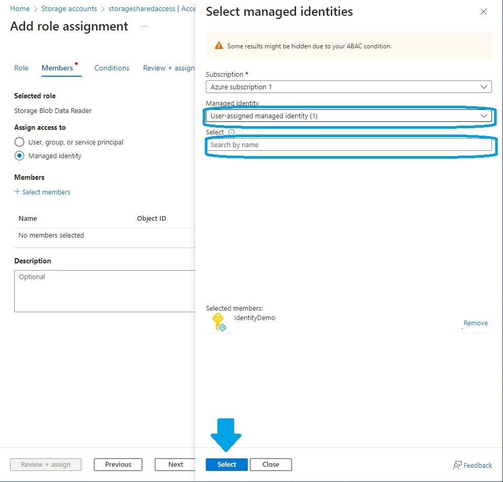Click the Object ID column header

click(x=151, y=218)
